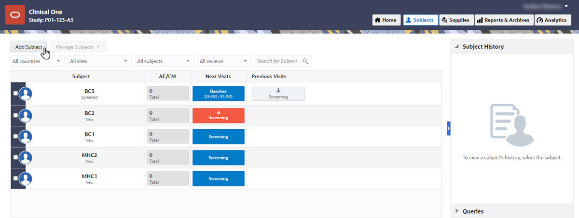Open BC3 Baseline visit button
Image resolution: width=579 pixels, height=218 pixels.
click(219, 94)
